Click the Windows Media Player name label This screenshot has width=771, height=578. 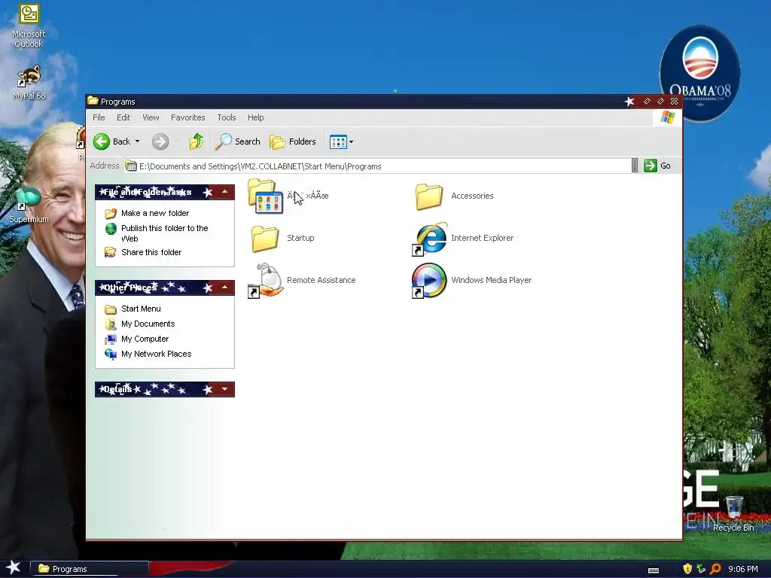[491, 280]
